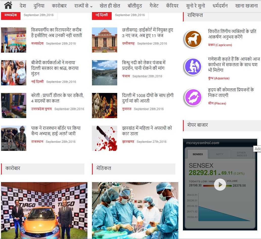Click the पंजाब category link

click(x=126, y=76)
